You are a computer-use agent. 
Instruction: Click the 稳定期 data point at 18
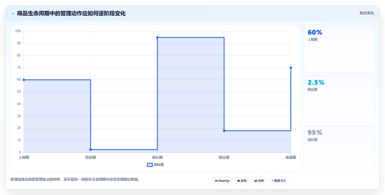[x=224, y=131]
